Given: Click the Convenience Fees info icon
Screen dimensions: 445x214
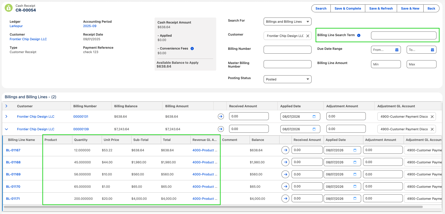Looking at the screenshot, I should [x=192, y=48].
